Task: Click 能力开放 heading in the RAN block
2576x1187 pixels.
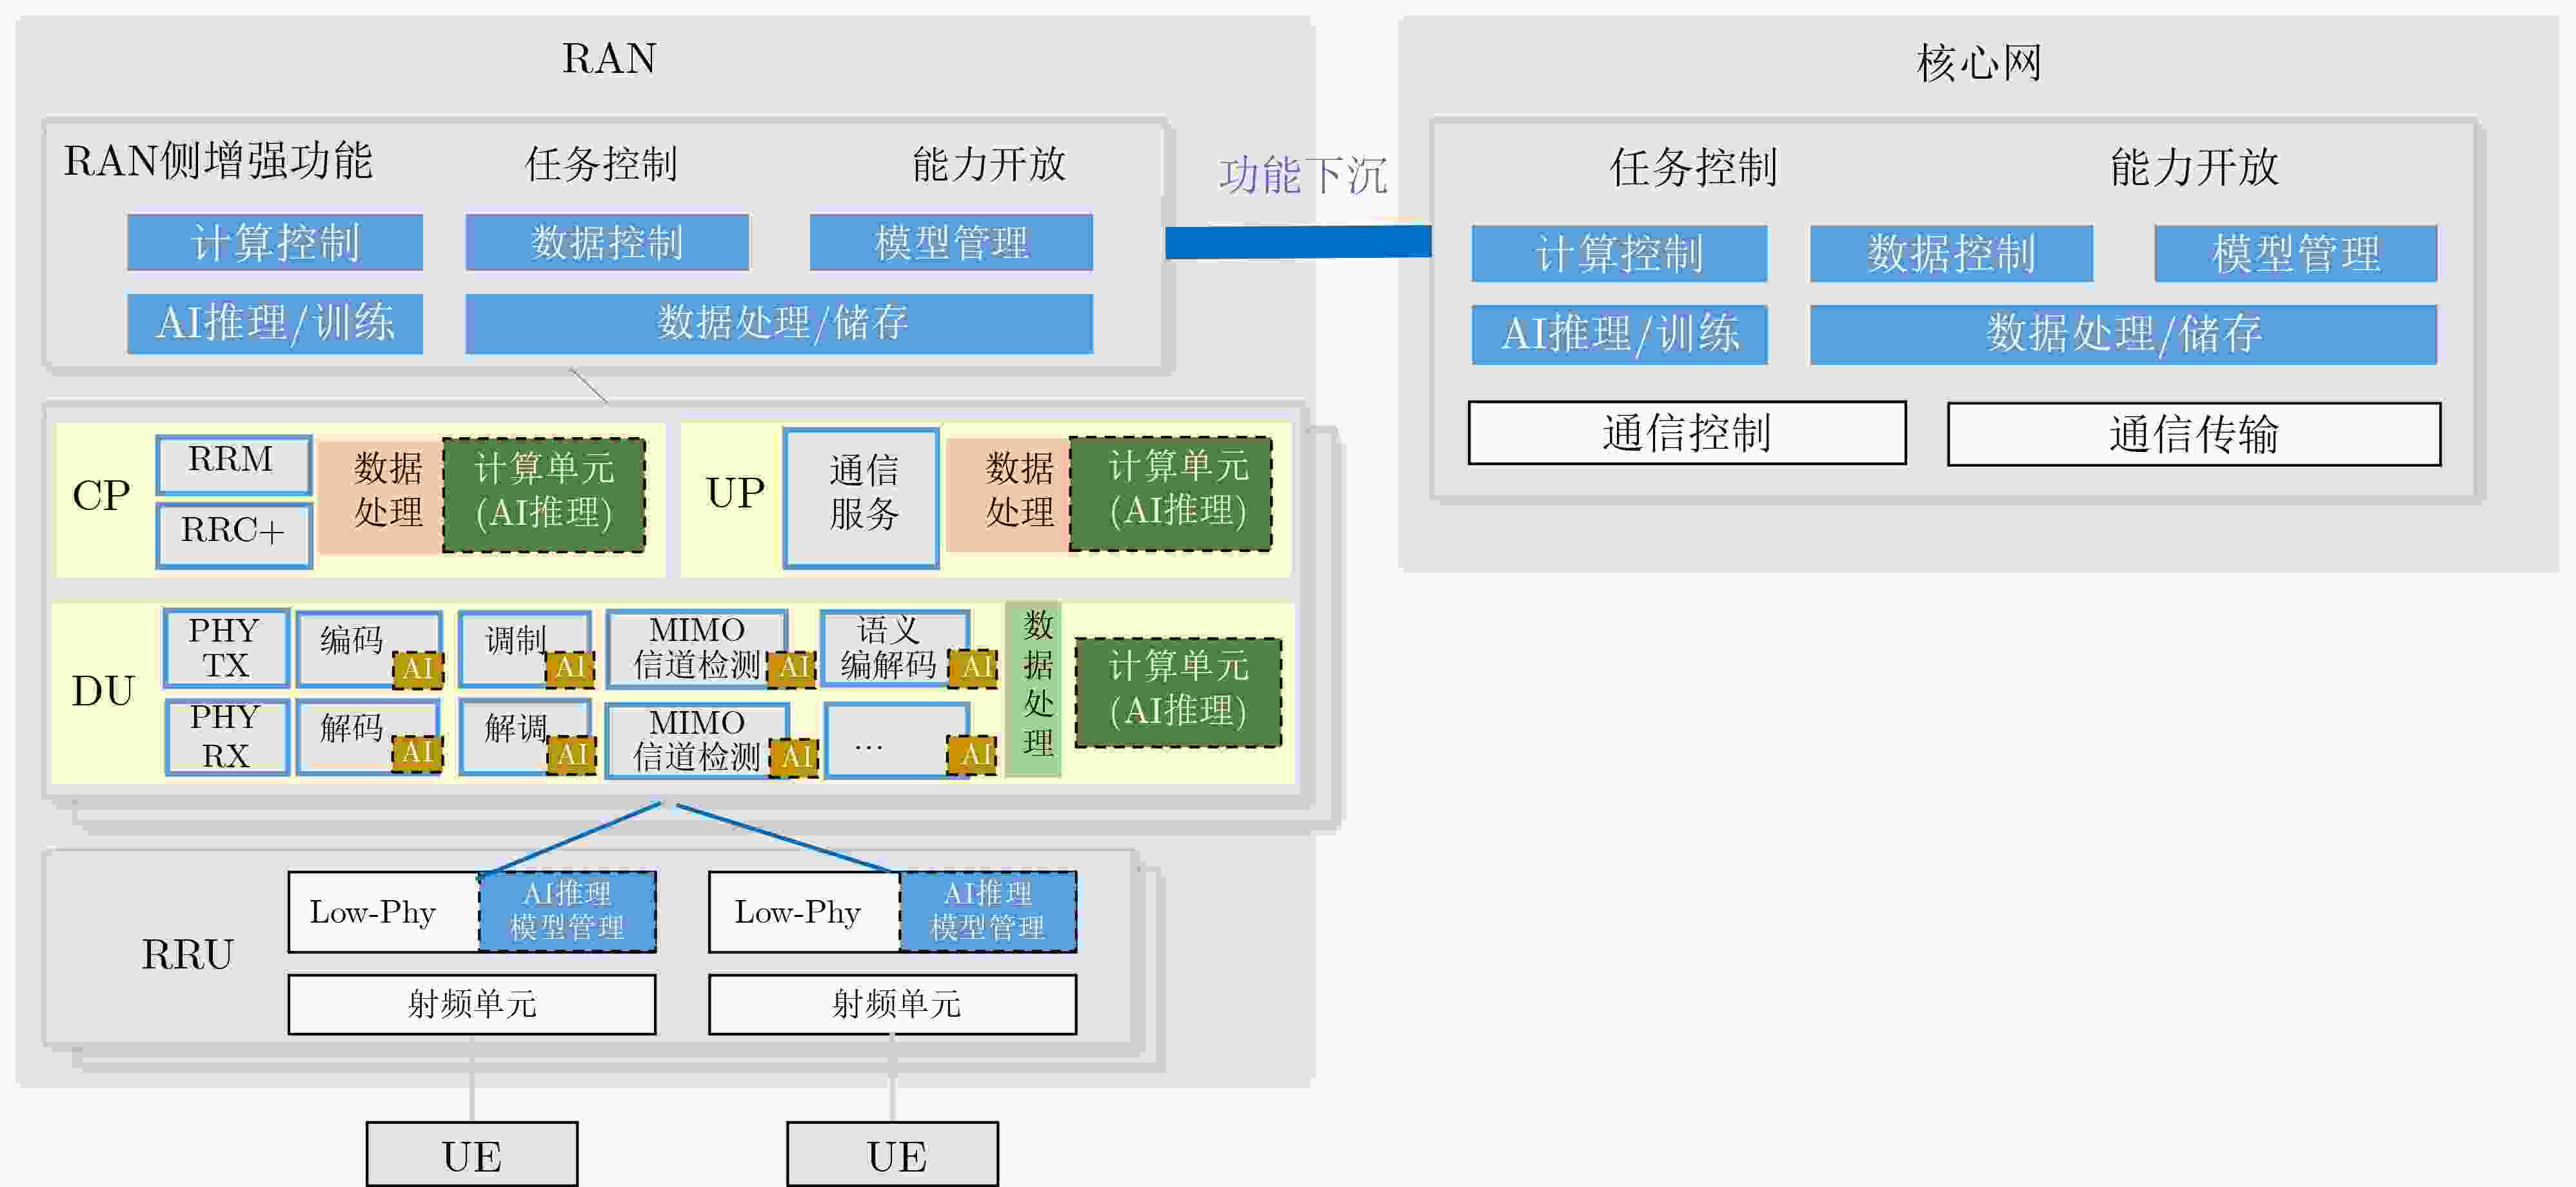Action: [x=989, y=164]
